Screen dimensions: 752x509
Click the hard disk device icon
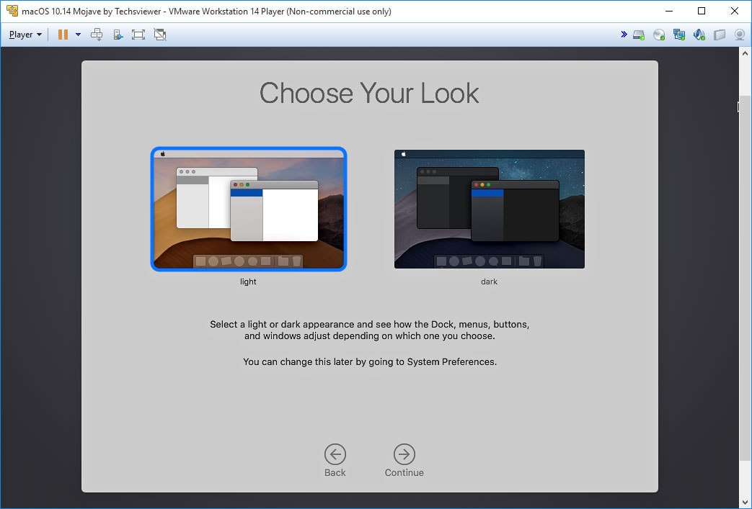(x=639, y=35)
